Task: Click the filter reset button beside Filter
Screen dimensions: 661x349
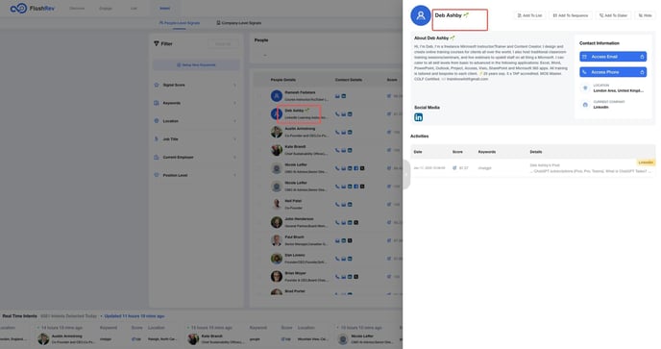Action: point(223,43)
